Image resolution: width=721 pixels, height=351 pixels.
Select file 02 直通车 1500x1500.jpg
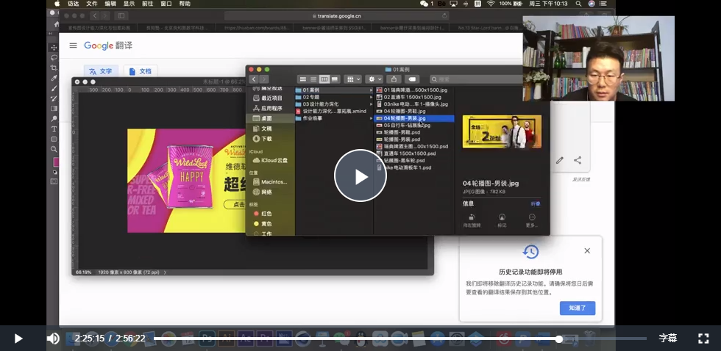pos(414,97)
